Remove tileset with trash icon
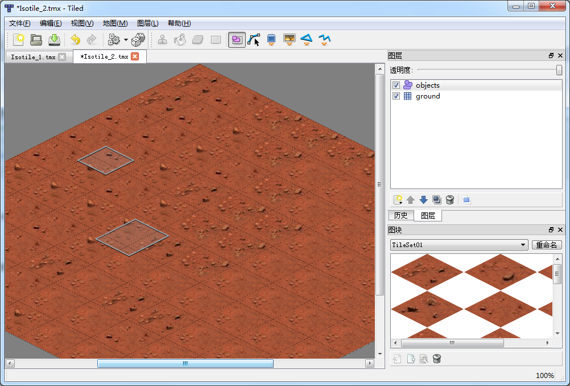This screenshot has width=570, height=386. [437, 359]
